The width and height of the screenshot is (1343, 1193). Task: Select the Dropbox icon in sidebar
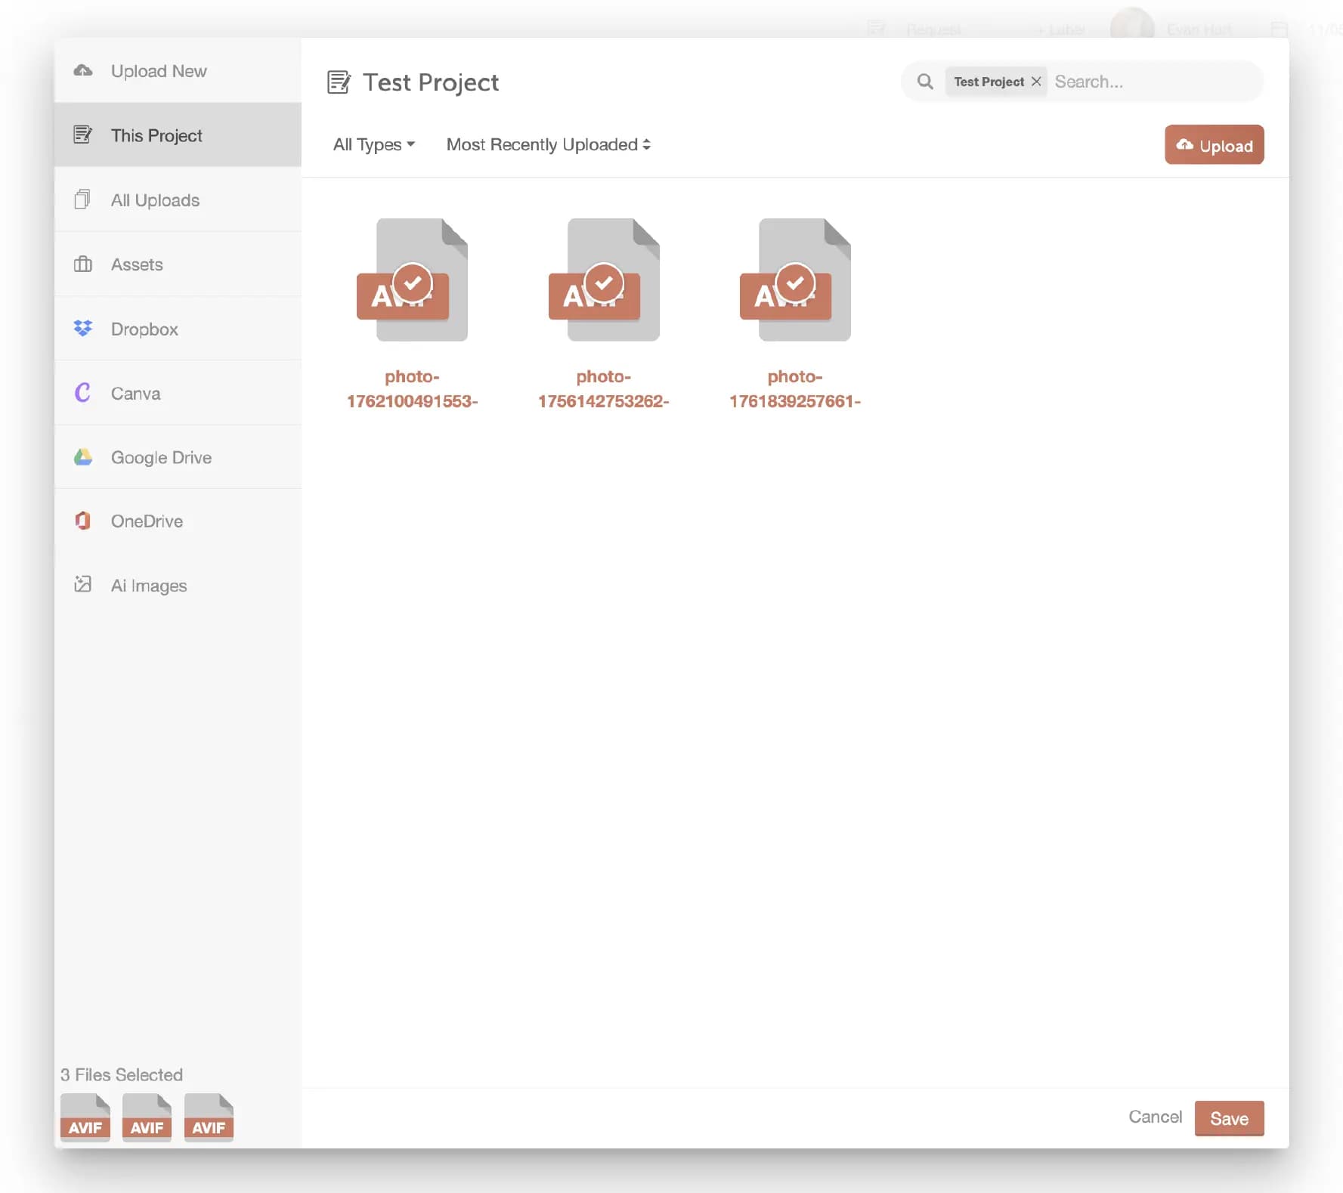(83, 329)
